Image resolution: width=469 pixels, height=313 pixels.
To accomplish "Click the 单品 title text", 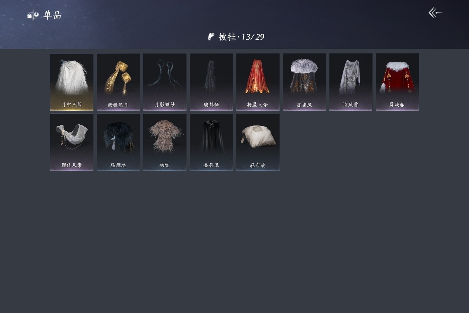I will click(52, 15).
